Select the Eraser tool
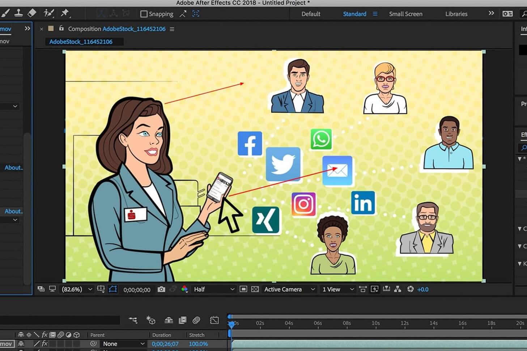 point(32,13)
